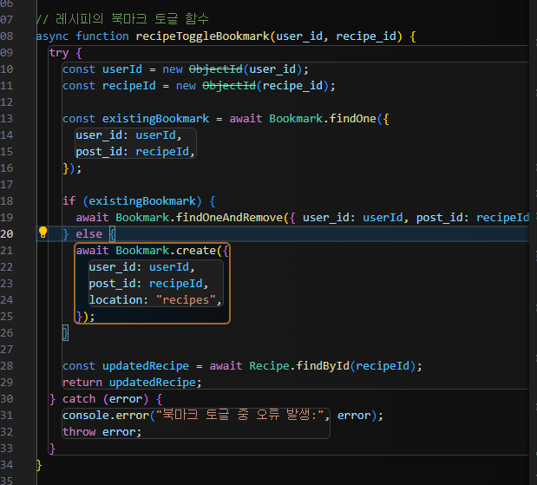Image resolution: width=537 pixels, height=485 pixels.
Task: Click the findOneAndRemove method call
Action: 229,218
